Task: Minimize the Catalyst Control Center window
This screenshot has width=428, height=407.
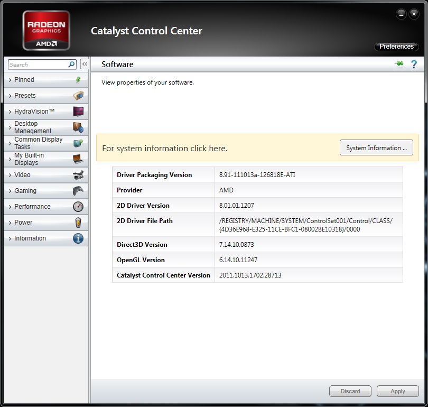Action: click(x=401, y=14)
